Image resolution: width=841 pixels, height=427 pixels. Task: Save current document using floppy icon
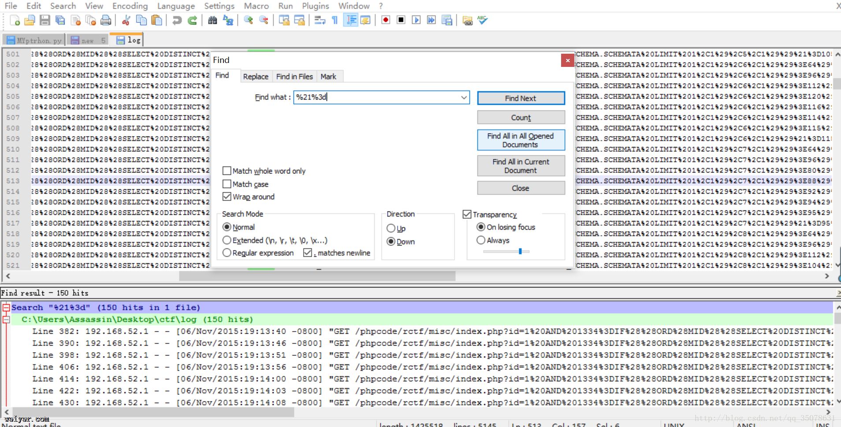point(45,20)
